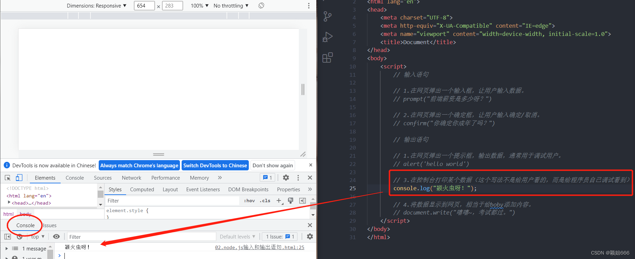Open the Network panel tab

pyautogui.click(x=132, y=178)
